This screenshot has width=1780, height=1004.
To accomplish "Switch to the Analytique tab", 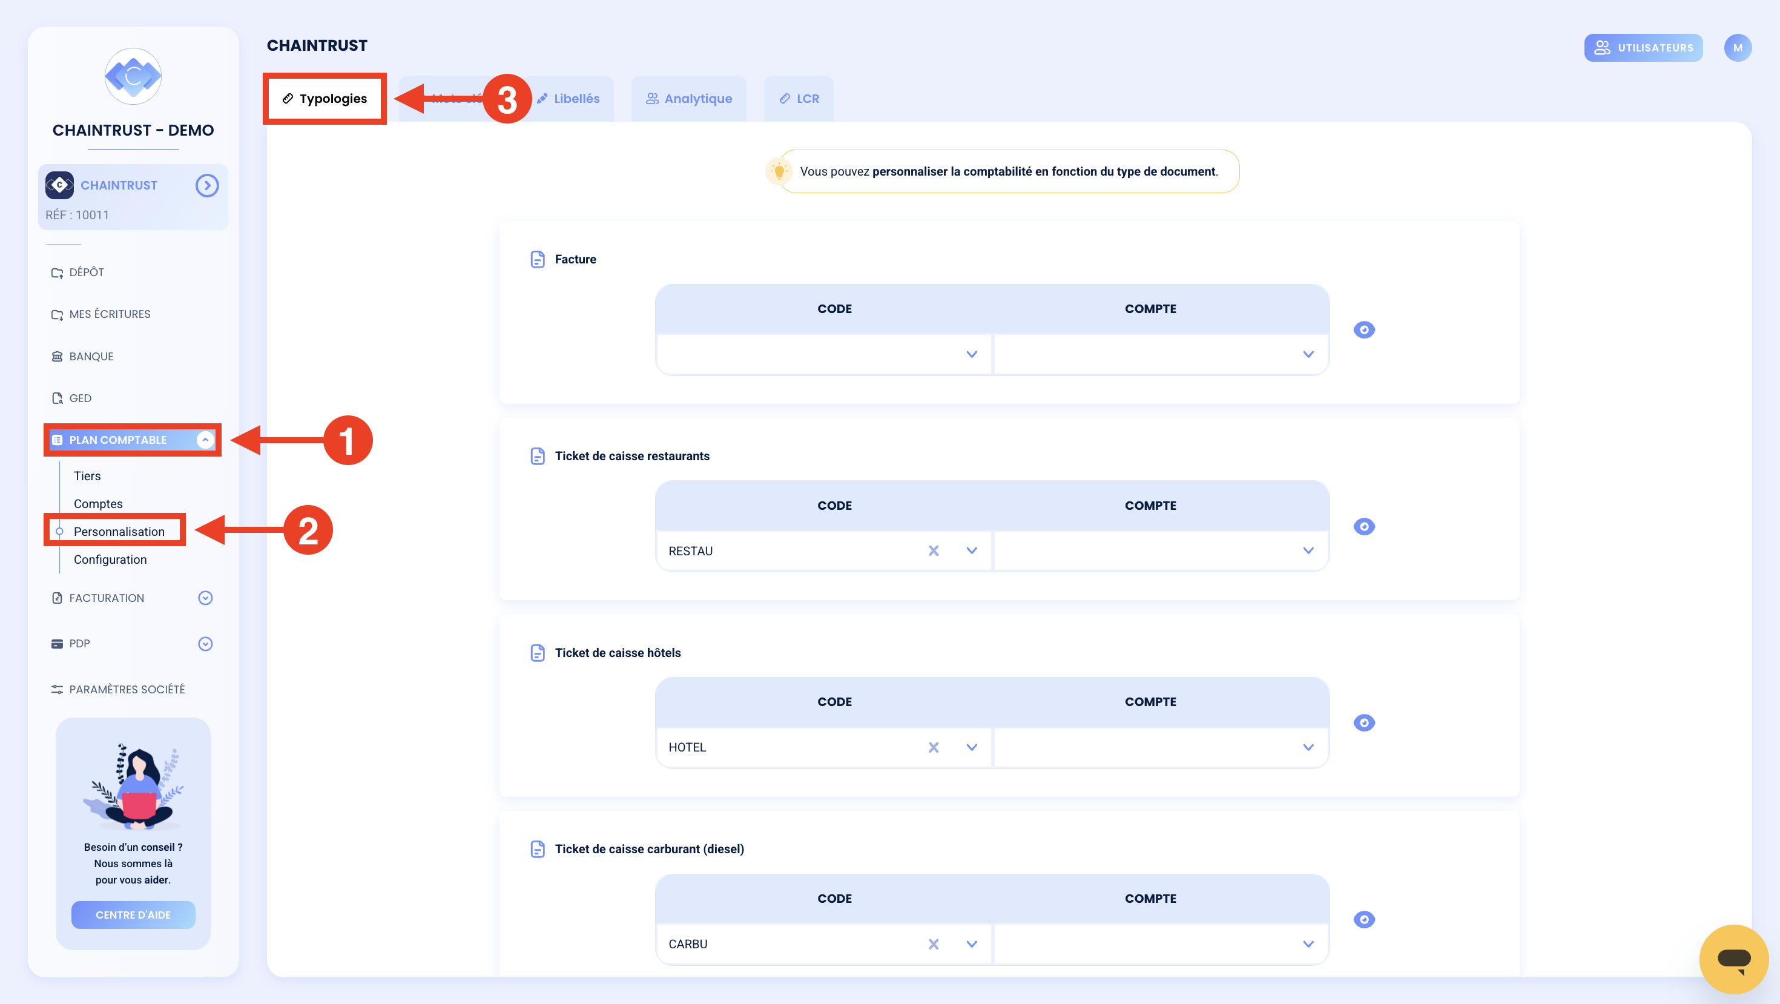I will tap(689, 99).
